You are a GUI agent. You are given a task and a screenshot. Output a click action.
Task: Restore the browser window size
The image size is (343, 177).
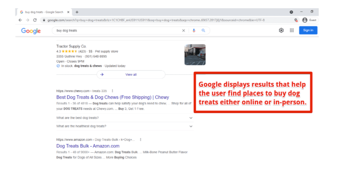(312, 12)
